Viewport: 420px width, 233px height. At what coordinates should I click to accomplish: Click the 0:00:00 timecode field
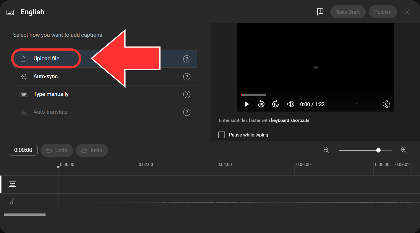coord(23,150)
